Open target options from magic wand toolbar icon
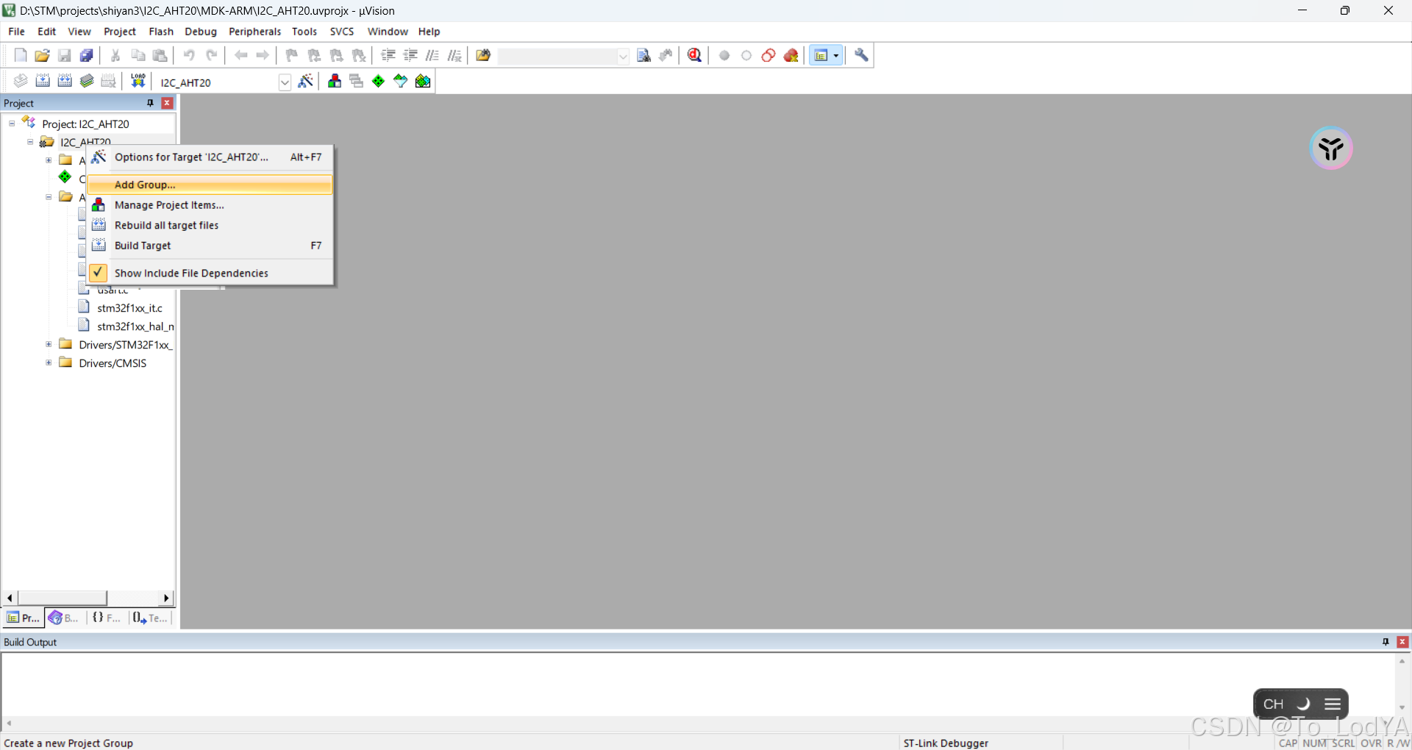 (x=306, y=81)
